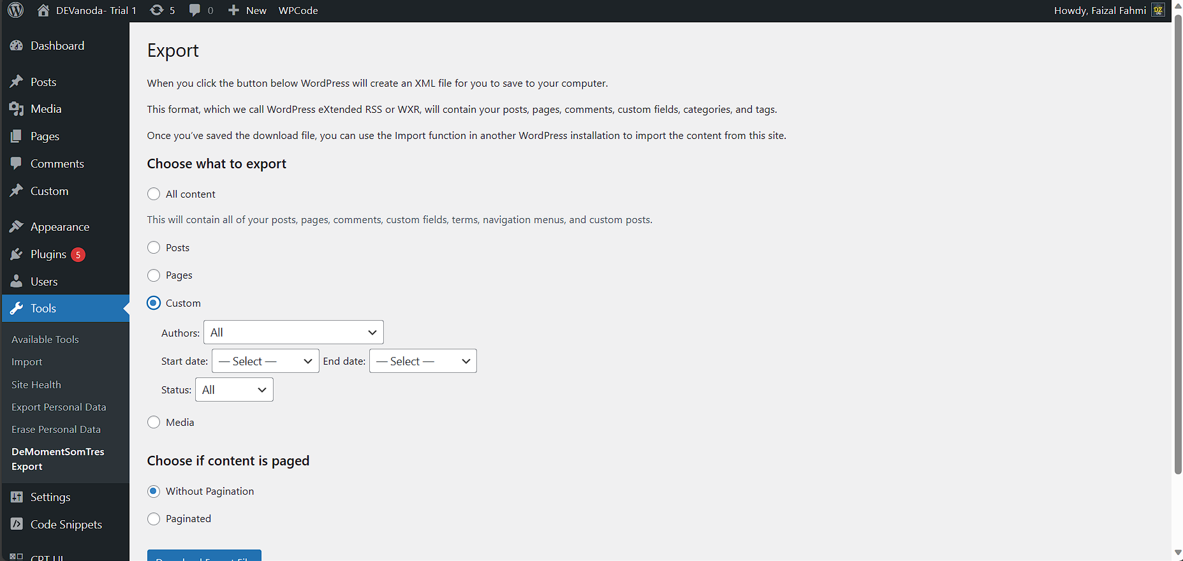Image resolution: width=1183 pixels, height=561 pixels.
Task: Click the Tools wrench icon
Action: 17,309
